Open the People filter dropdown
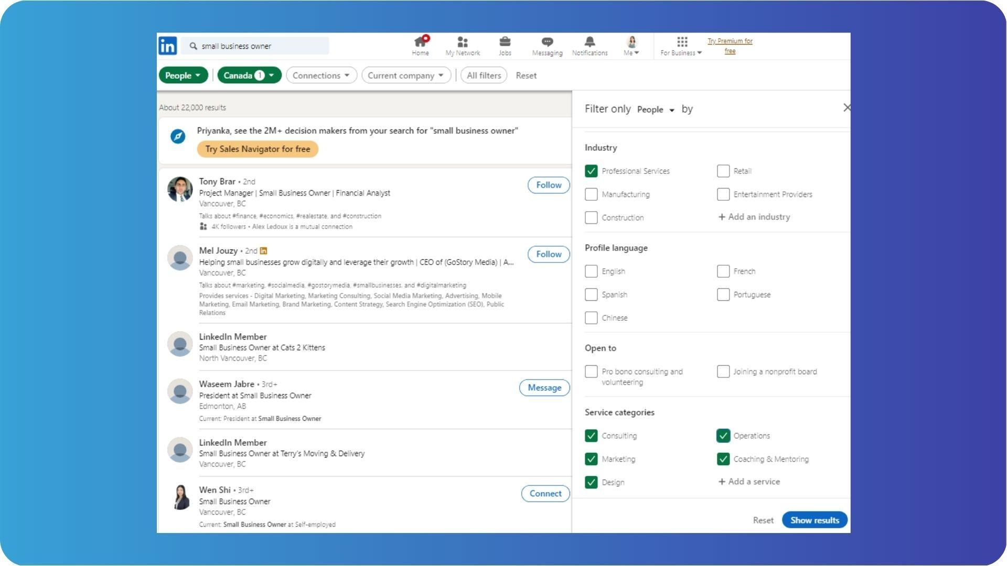The height and width of the screenshot is (566, 1007). coord(183,75)
